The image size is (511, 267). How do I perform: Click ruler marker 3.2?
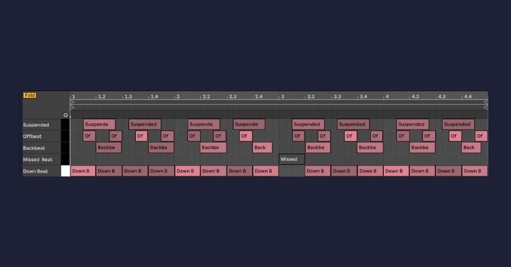(x=311, y=97)
